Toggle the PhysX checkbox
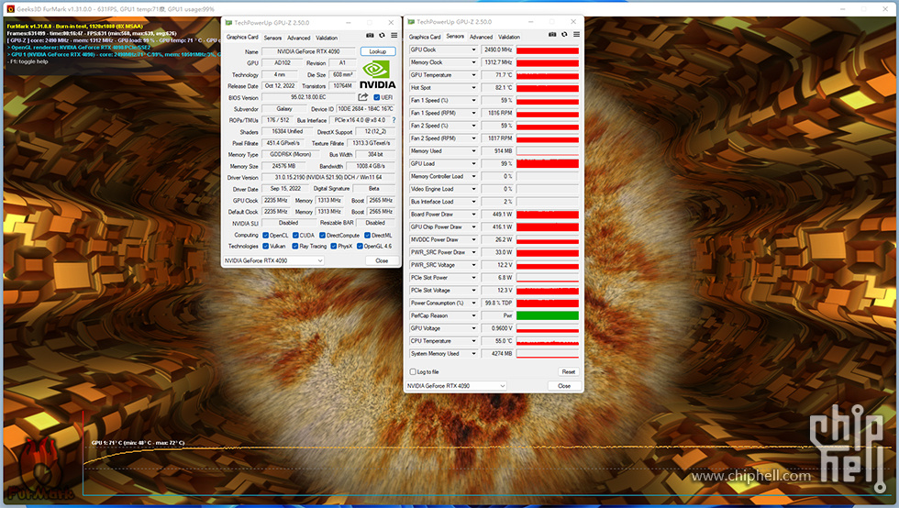 point(334,246)
